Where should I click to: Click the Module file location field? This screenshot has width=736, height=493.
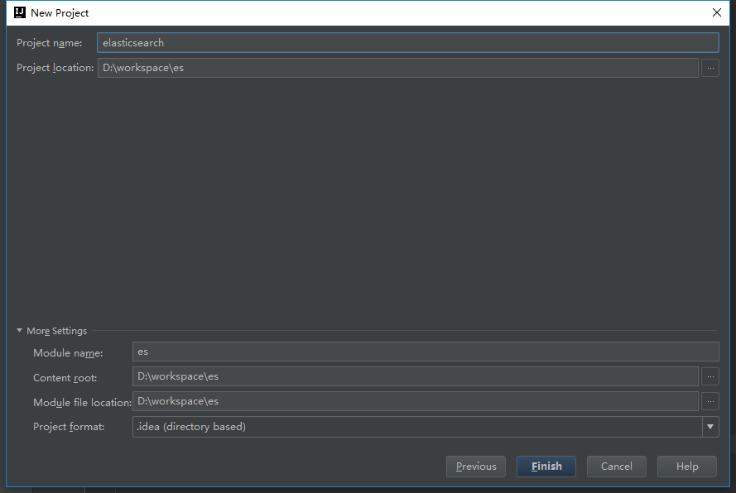tap(416, 401)
